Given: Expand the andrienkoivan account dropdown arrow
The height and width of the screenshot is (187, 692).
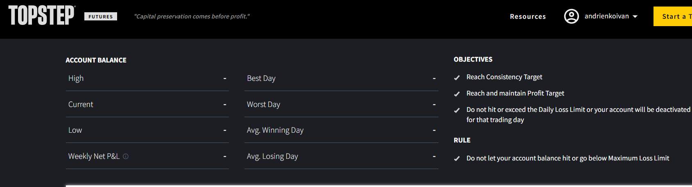Looking at the screenshot, I should click(x=635, y=17).
